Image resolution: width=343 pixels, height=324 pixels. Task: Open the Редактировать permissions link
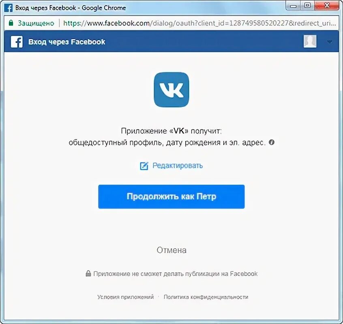click(x=178, y=166)
